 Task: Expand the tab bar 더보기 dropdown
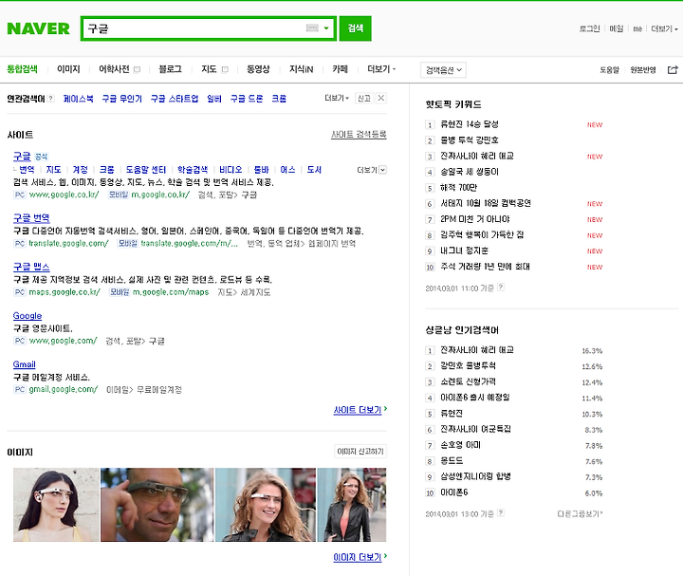click(x=381, y=69)
